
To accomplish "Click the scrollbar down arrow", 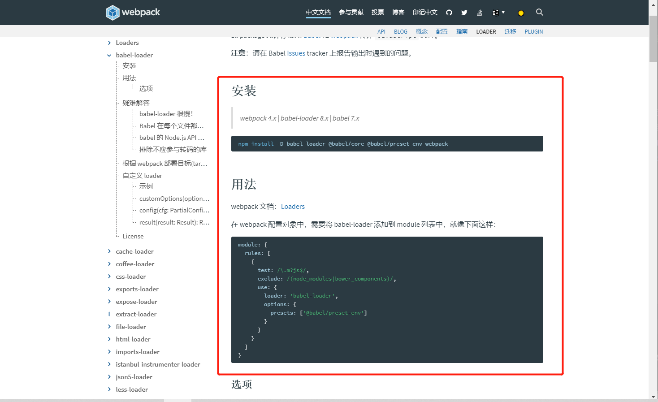I will click(x=654, y=397).
